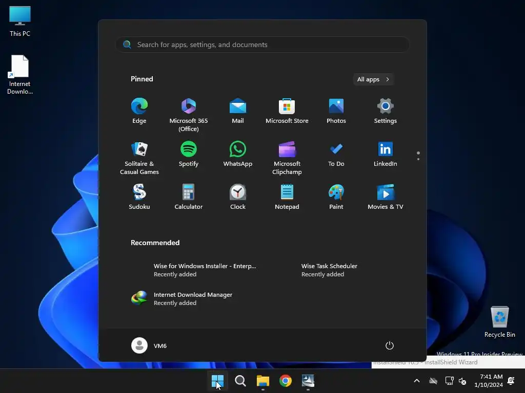This screenshot has width=525, height=393.
Task: Click the muted volume tray icon
Action: click(x=463, y=381)
